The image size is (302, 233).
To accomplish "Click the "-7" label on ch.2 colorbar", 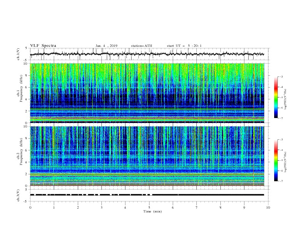I will (281, 181).
